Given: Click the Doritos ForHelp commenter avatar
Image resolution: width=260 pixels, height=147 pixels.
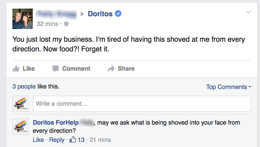Looking at the screenshot, I should (x=21, y=127).
